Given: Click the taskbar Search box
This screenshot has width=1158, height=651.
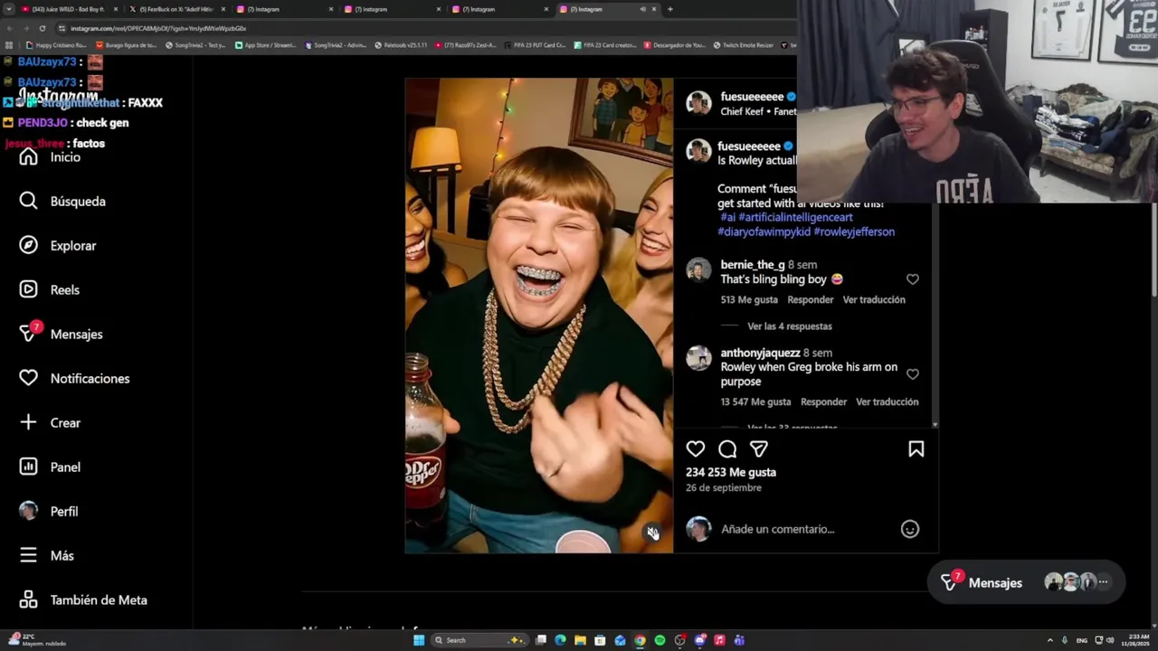Looking at the screenshot, I should pos(479,640).
